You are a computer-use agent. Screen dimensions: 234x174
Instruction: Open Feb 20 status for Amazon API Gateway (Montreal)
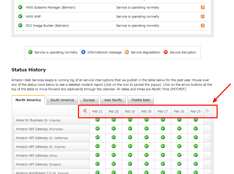click(114, 128)
